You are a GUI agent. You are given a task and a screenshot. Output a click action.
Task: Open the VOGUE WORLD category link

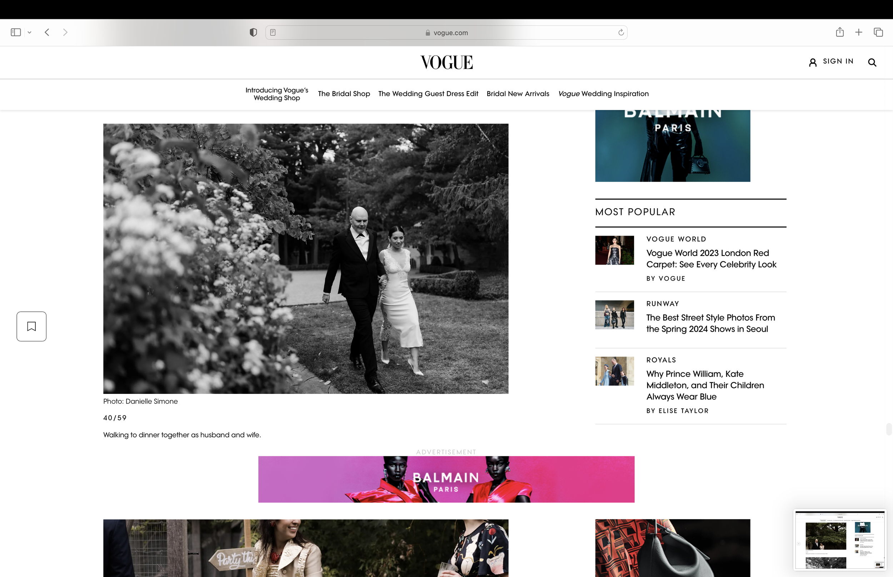pyautogui.click(x=676, y=239)
